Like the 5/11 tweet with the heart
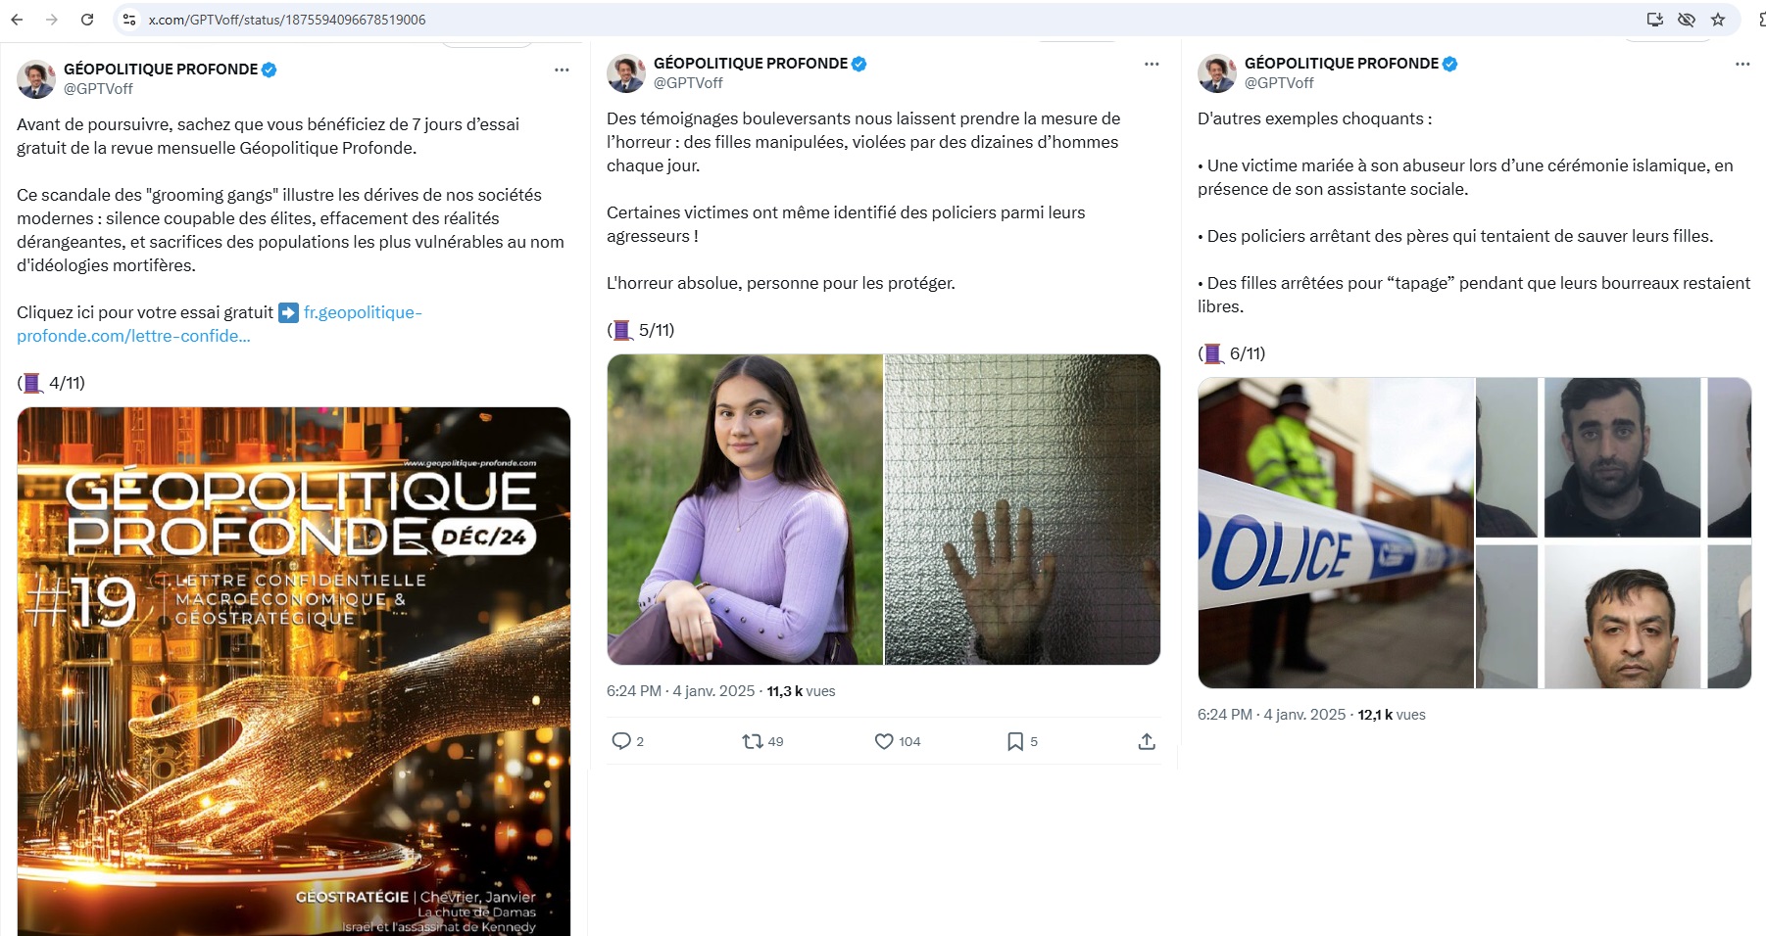Screen dimensions: 1766x936 tap(884, 741)
